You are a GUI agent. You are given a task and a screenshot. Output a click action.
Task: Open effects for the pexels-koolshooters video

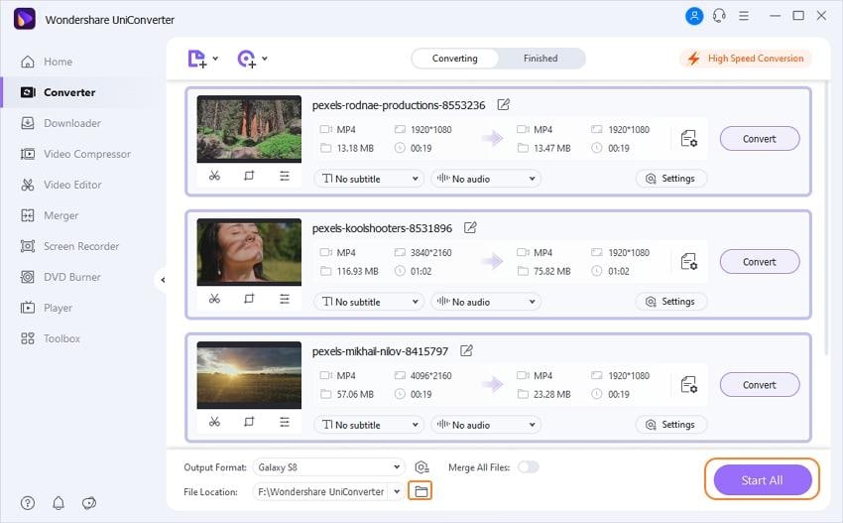tap(285, 299)
